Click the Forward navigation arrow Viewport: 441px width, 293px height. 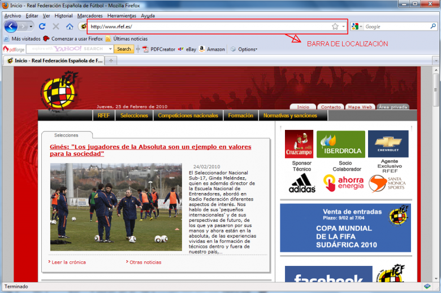point(23,27)
